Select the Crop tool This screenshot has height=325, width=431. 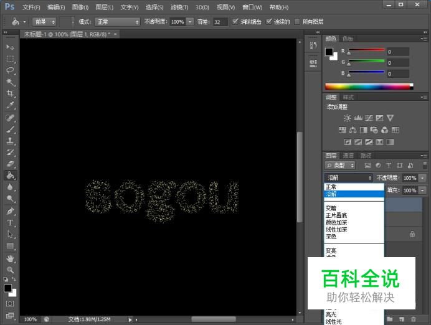10,93
